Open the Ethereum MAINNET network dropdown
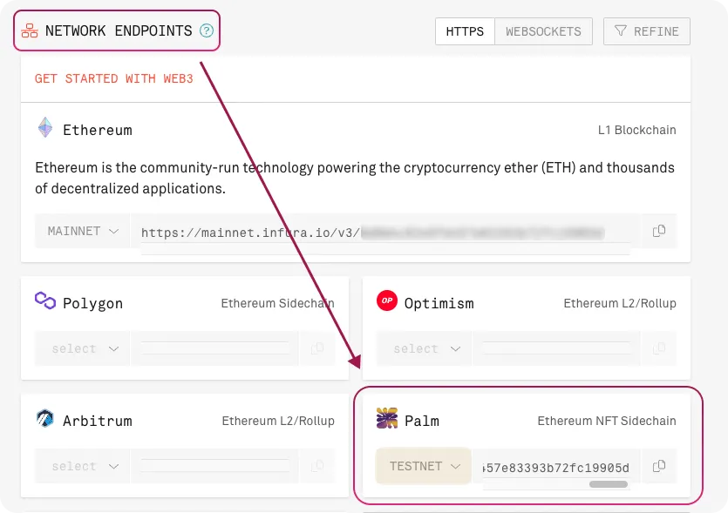The image size is (728, 513). point(83,232)
